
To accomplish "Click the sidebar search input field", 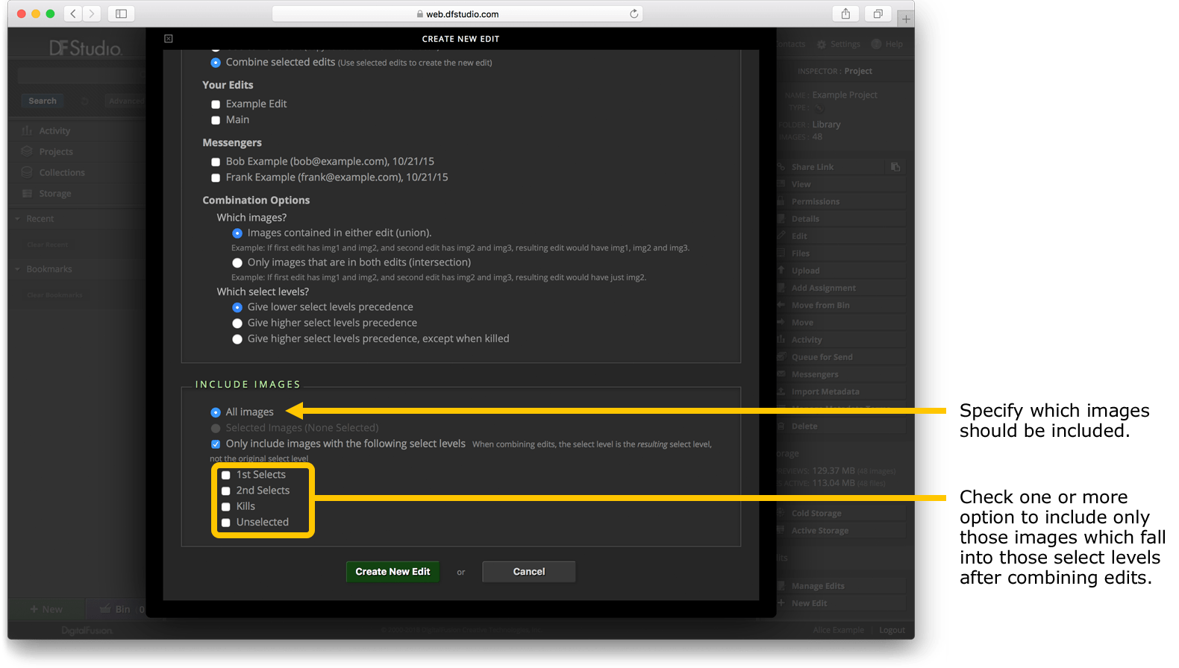I will pos(81,75).
